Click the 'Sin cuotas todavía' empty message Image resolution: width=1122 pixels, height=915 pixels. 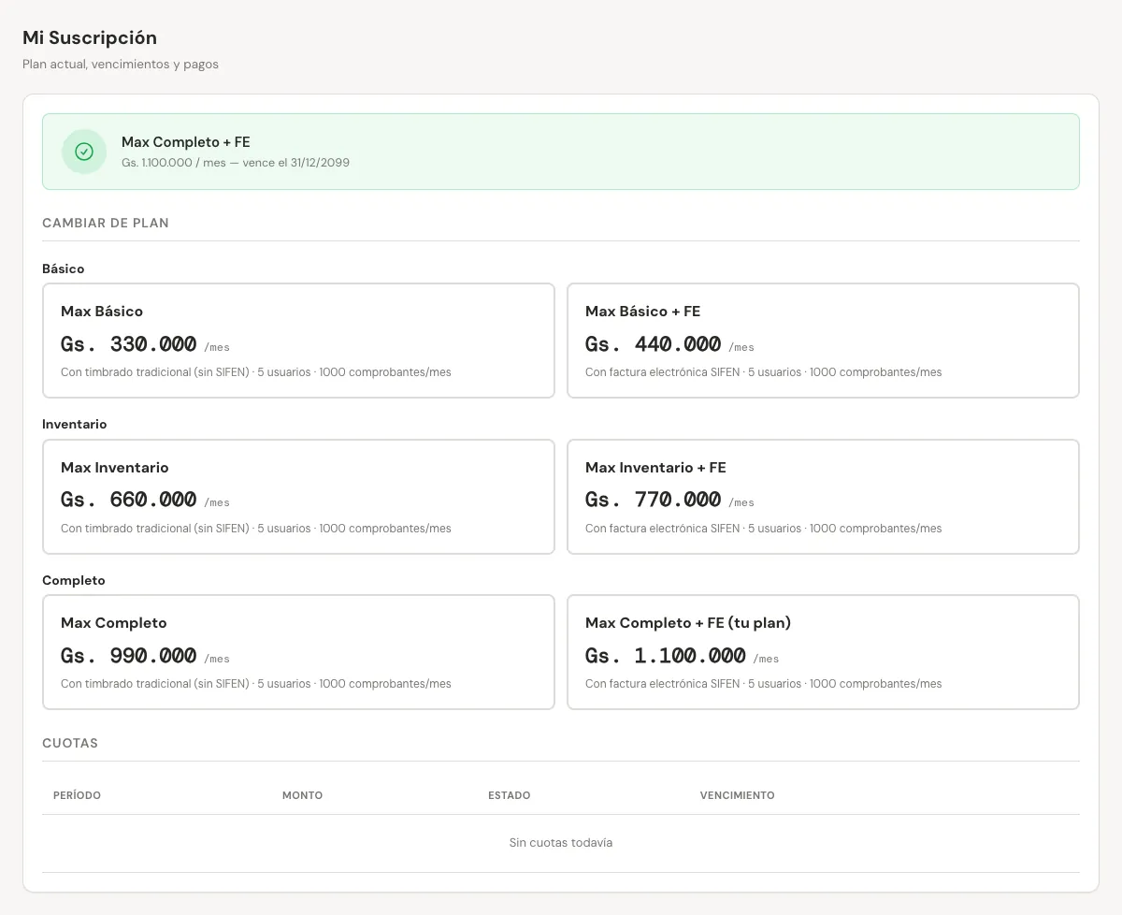pos(561,843)
